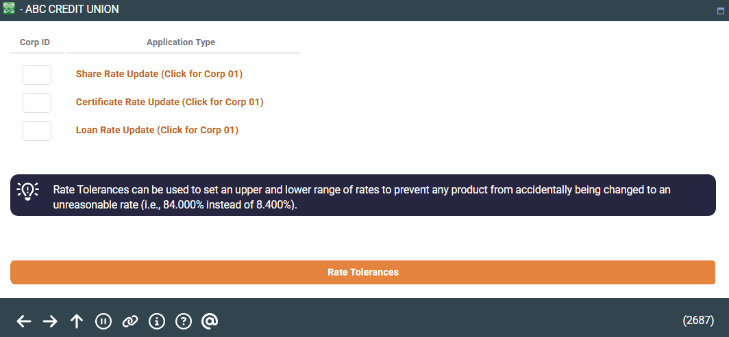Screen dimensions: 729x337
Task: Click the Corp ID column header
Action: click(x=35, y=42)
